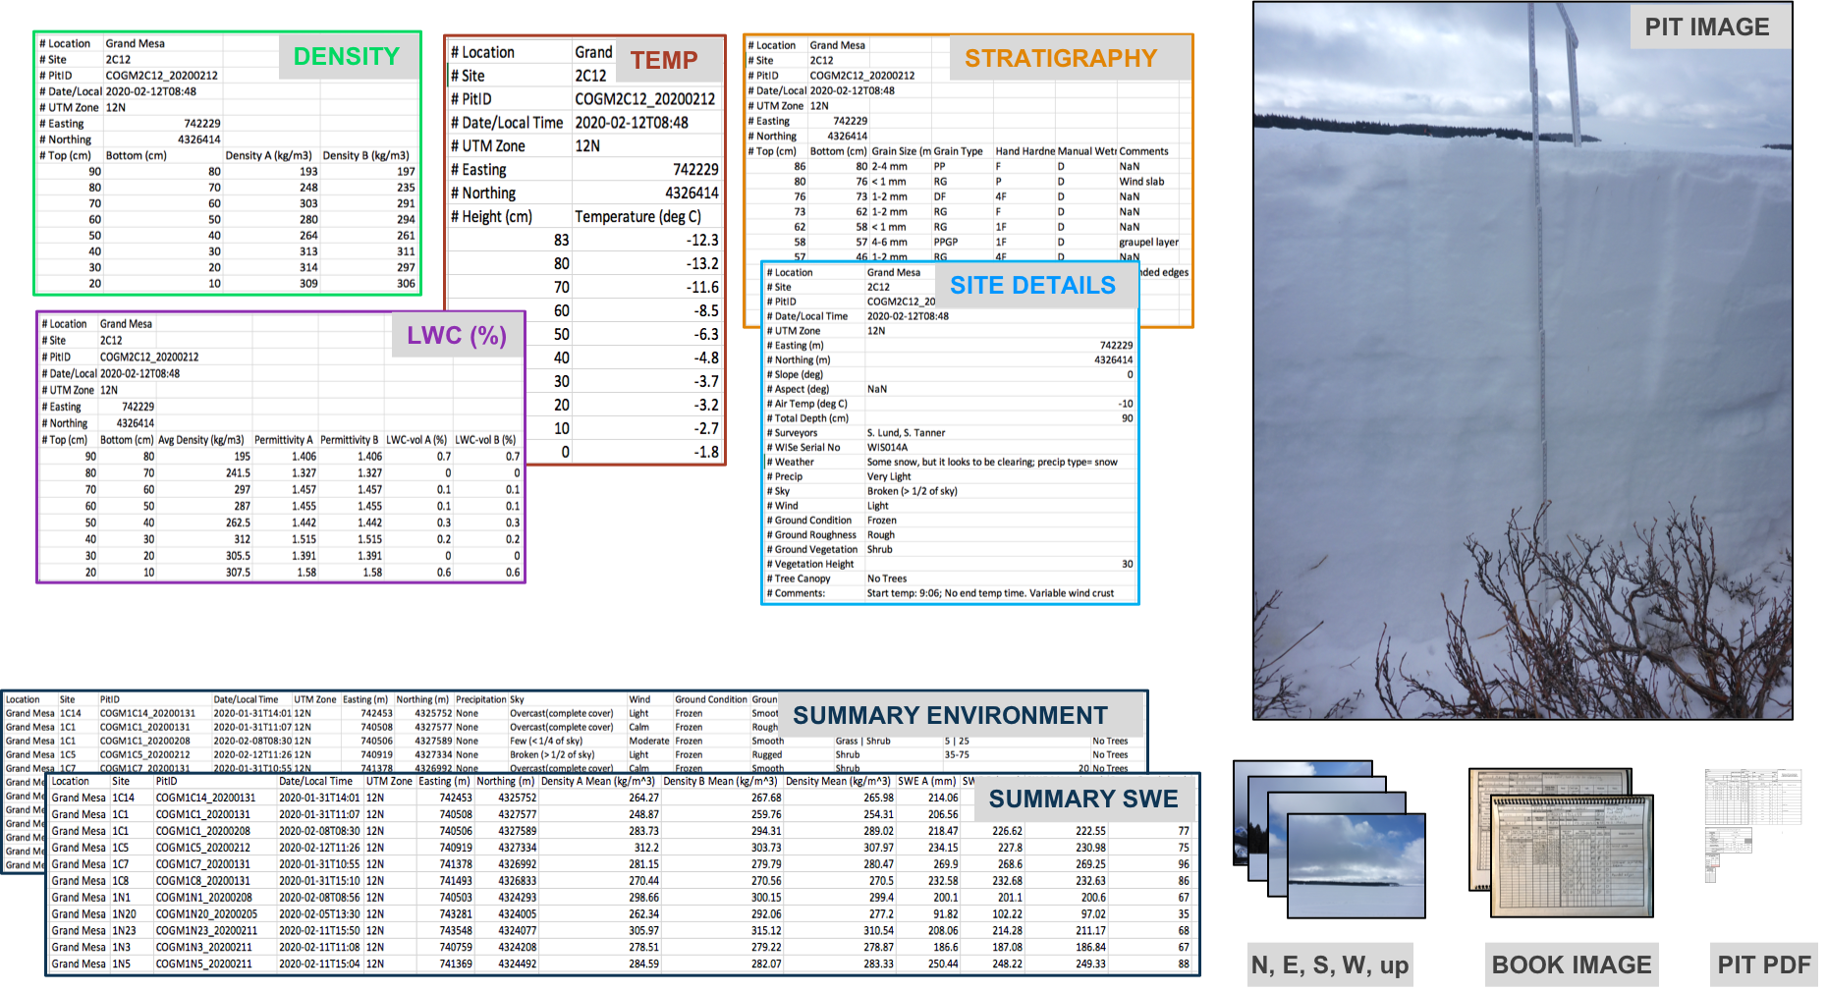Image resolution: width=1827 pixels, height=992 pixels.
Task: Select the PPGP grain type cell
Action: coord(945,242)
